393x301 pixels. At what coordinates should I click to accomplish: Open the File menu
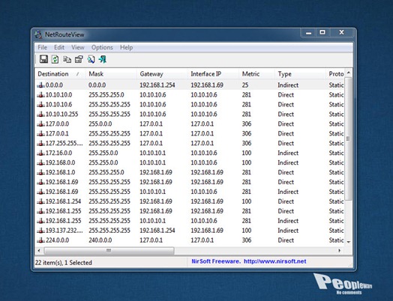[x=42, y=47]
